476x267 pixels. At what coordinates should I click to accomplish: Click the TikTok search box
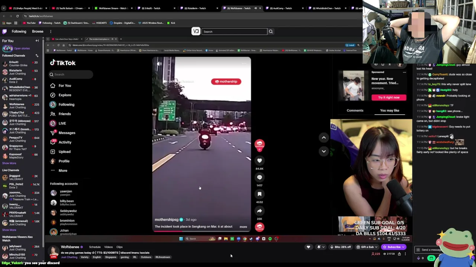[71, 75]
